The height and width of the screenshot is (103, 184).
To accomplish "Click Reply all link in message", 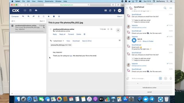I will [62, 34].
